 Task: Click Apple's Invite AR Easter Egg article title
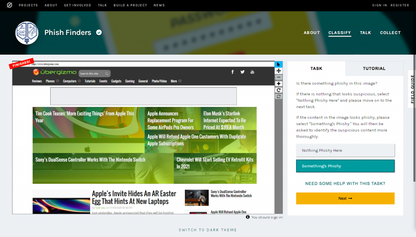click(134, 197)
